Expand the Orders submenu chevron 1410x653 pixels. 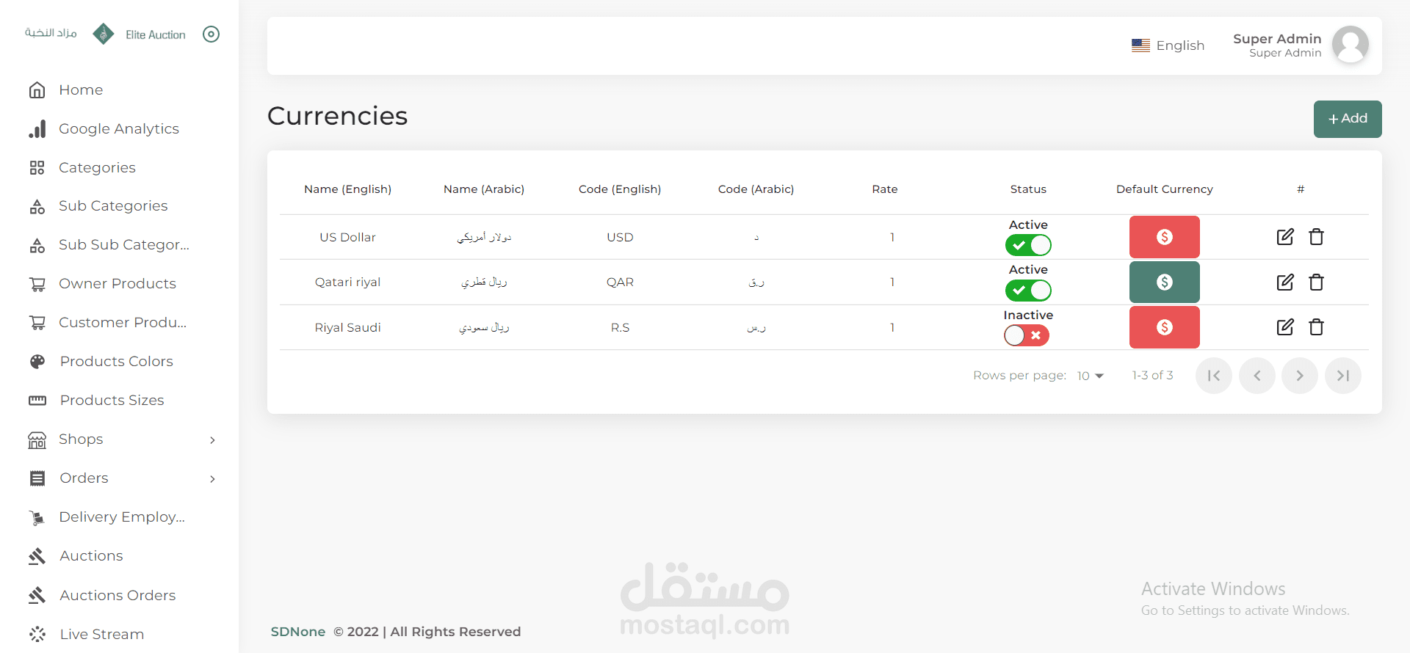(212, 479)
